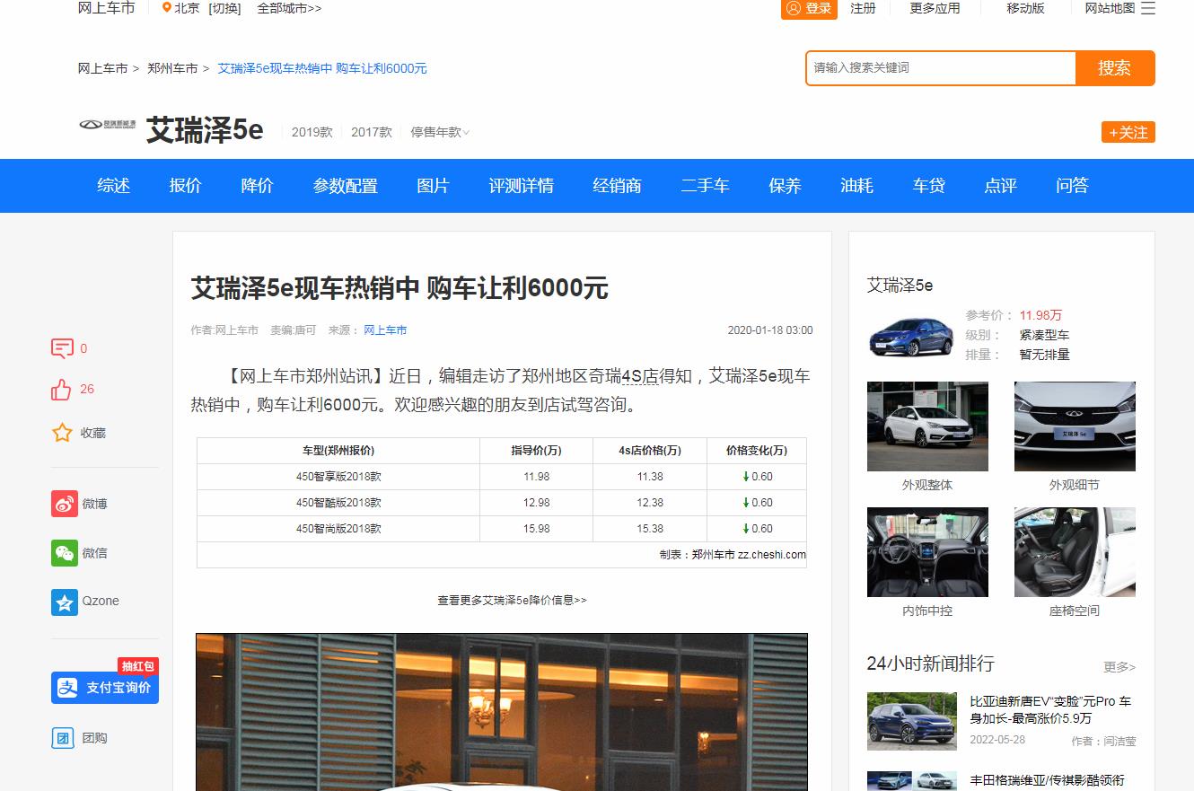This screenshot has height=791, width=1194.
Task: Focus the search keyword input field
Action: click(x=941, y=68)
